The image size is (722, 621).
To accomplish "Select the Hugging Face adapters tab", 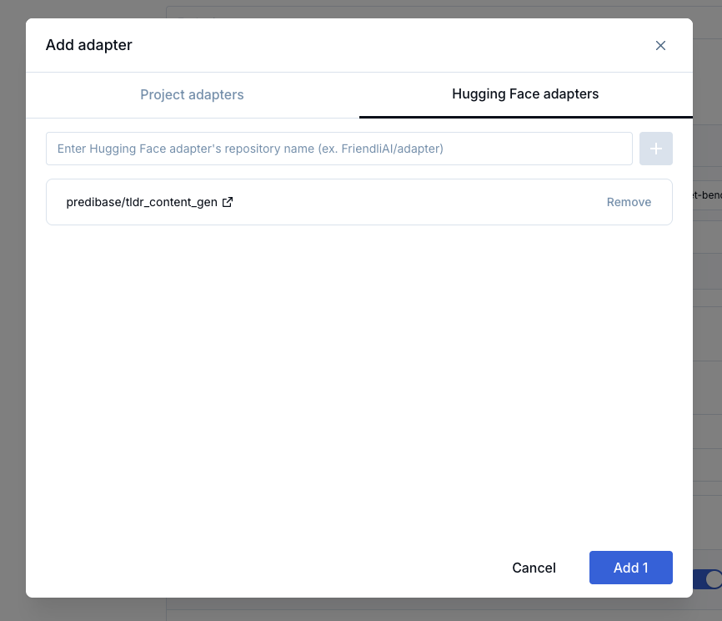I will 525,94.
